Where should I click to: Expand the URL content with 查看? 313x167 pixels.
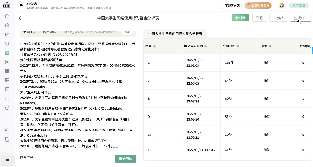pyautogui.click(x=127, y=32)
